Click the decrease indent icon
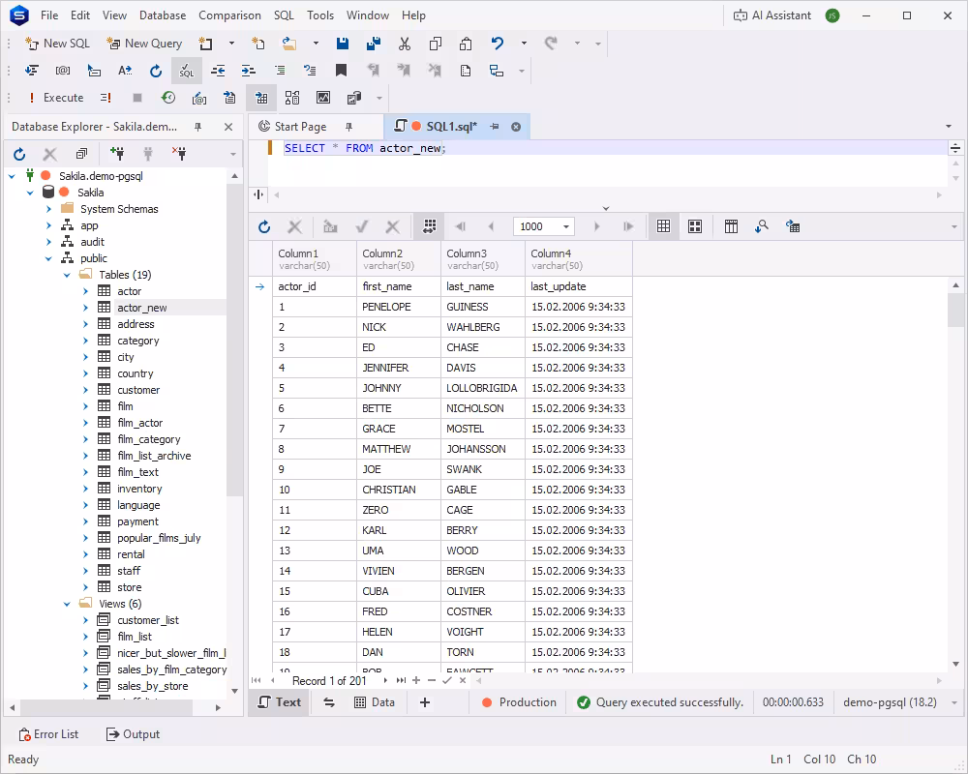The width and height of the screenshot is (968, 774). (x=218, y=71)
